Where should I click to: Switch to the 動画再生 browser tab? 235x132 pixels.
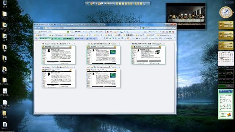click(x=69, y=38)
